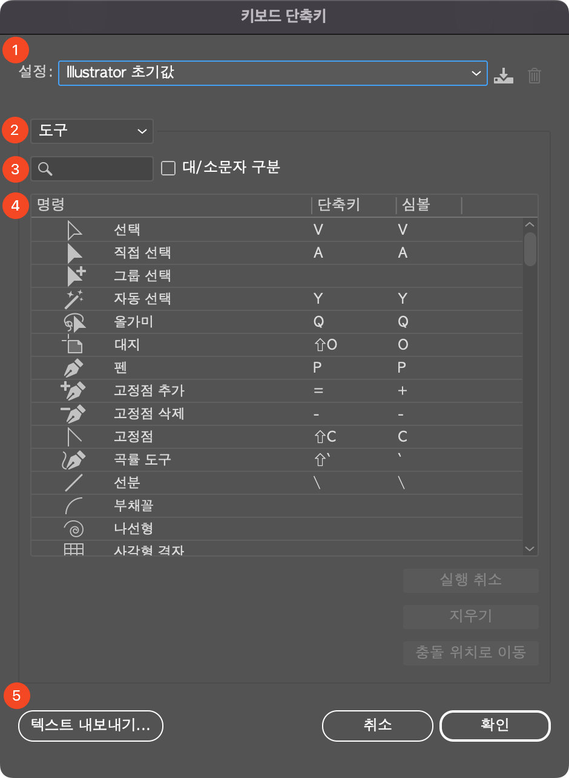Click the 취소 button
The height and width of the screenshot is (778, 569).
point(377,726)
